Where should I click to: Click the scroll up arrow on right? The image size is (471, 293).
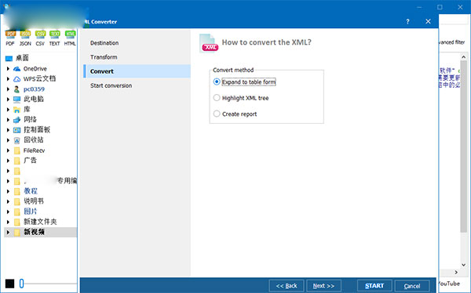click(x=463, y=57)
